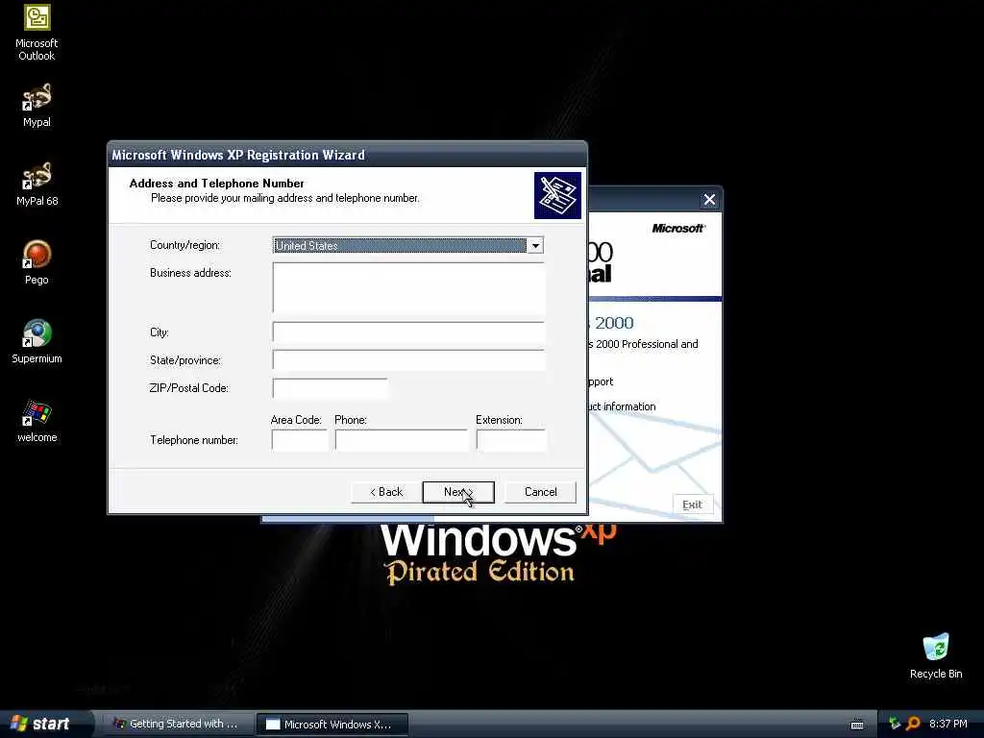This screenshot has height=738, width=984.
Task: Open the Country/region dropdown arrow
Action: point(535,245)
